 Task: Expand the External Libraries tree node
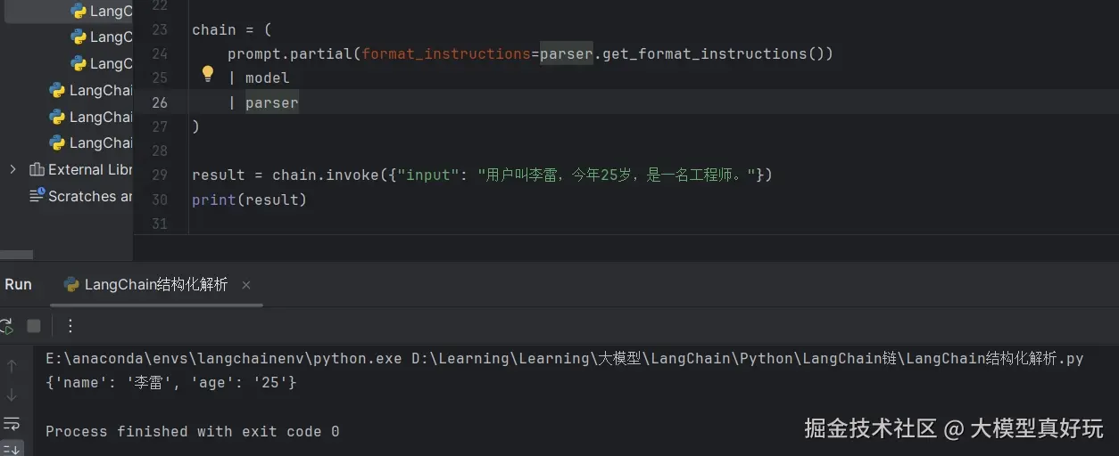click(12, 169)
